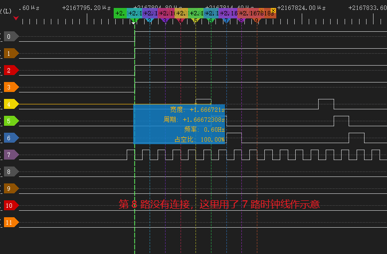Click the period value +1.66672308s

204,120
